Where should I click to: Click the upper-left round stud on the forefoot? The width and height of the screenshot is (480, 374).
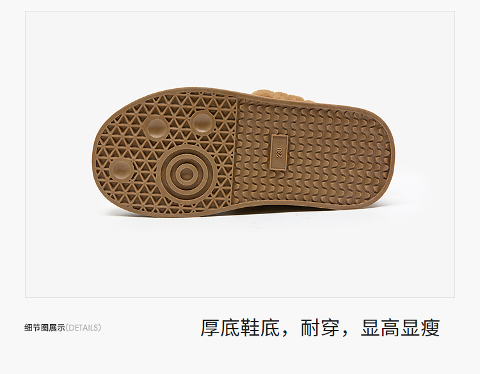(157, 128)
